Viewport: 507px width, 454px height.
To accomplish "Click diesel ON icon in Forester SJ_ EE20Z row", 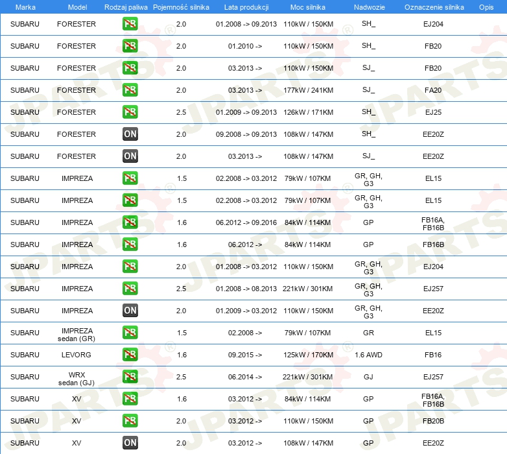I will pyautogui.click(x=130, y=156).
